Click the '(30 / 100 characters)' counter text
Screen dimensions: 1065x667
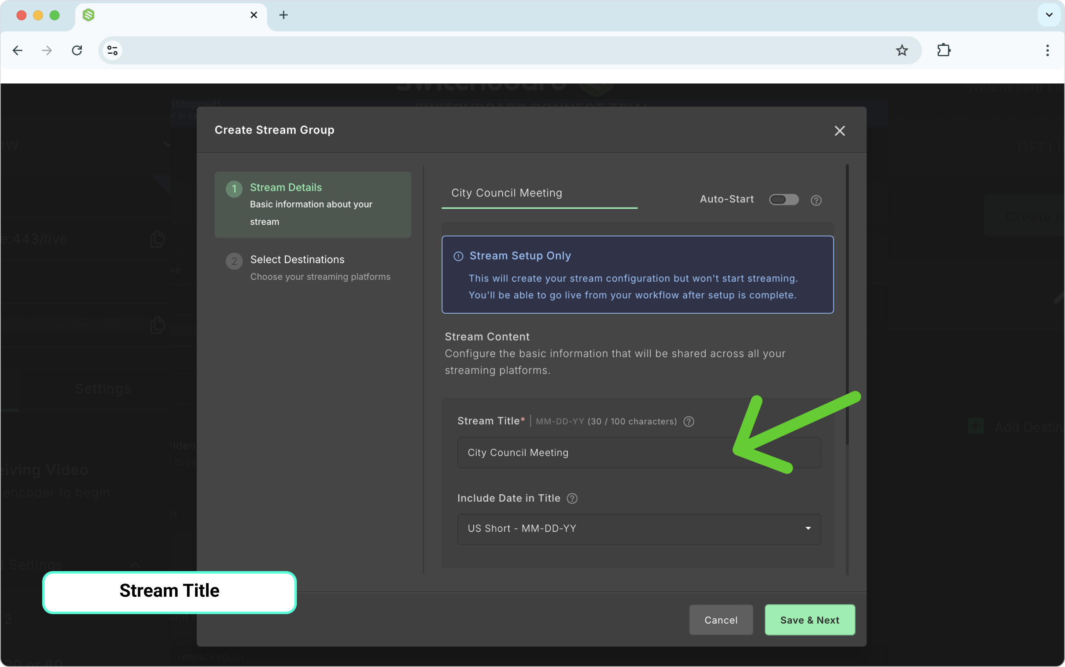click(x=631, y=421)
